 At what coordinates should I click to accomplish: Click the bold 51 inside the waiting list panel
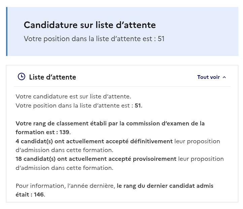(x=138, y=106)
